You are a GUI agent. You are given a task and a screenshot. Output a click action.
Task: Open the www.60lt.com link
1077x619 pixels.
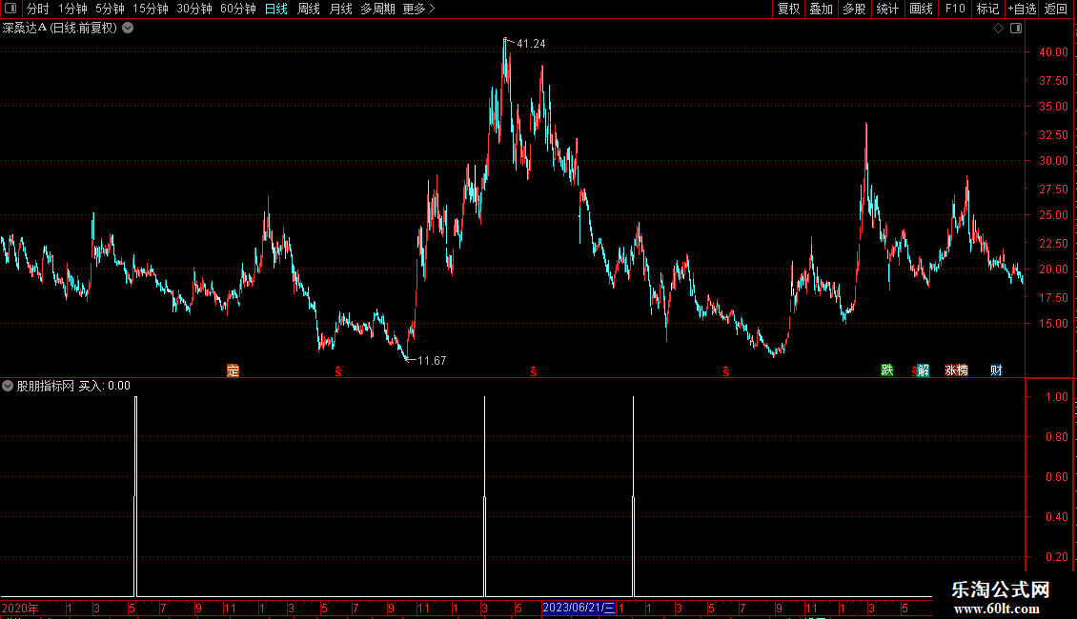point(997,609)
